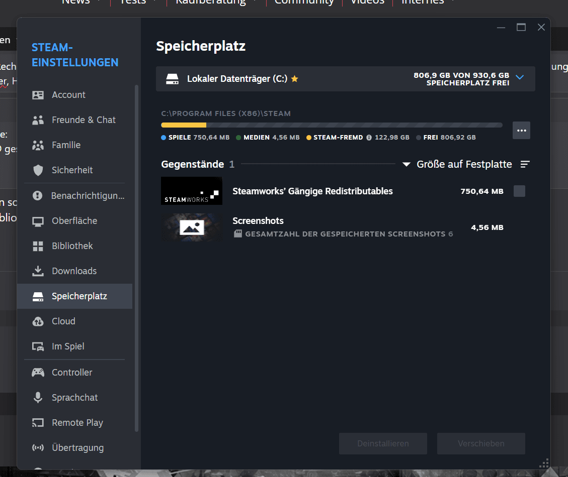The width and height of the screenshot is (568, 477).
Task: Click the 750,64 MB size of Steamworks
Action: click(482, 191)
